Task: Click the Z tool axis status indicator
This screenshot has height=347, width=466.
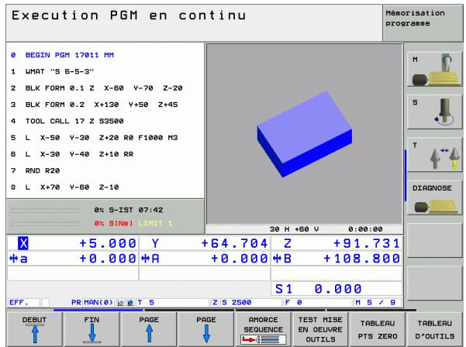Action: click(x=215, y=303)
